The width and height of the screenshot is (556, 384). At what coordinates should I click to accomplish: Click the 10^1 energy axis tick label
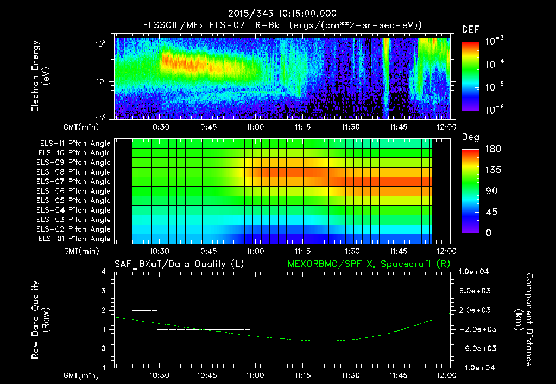point(100,81)
